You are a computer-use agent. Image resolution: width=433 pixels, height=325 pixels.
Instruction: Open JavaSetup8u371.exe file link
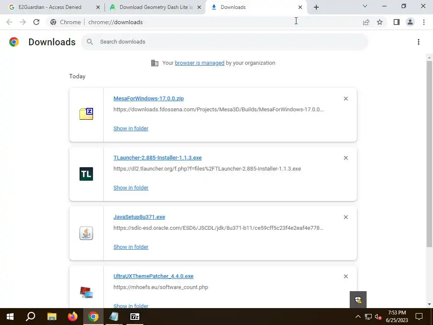tap(139, 217)
